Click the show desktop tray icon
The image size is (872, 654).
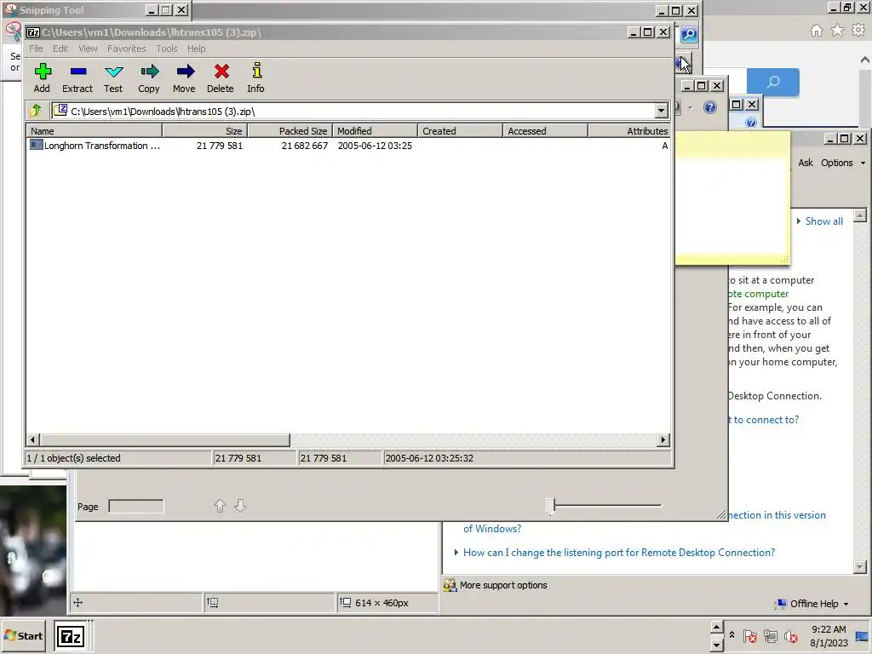(x=862, y=635)
